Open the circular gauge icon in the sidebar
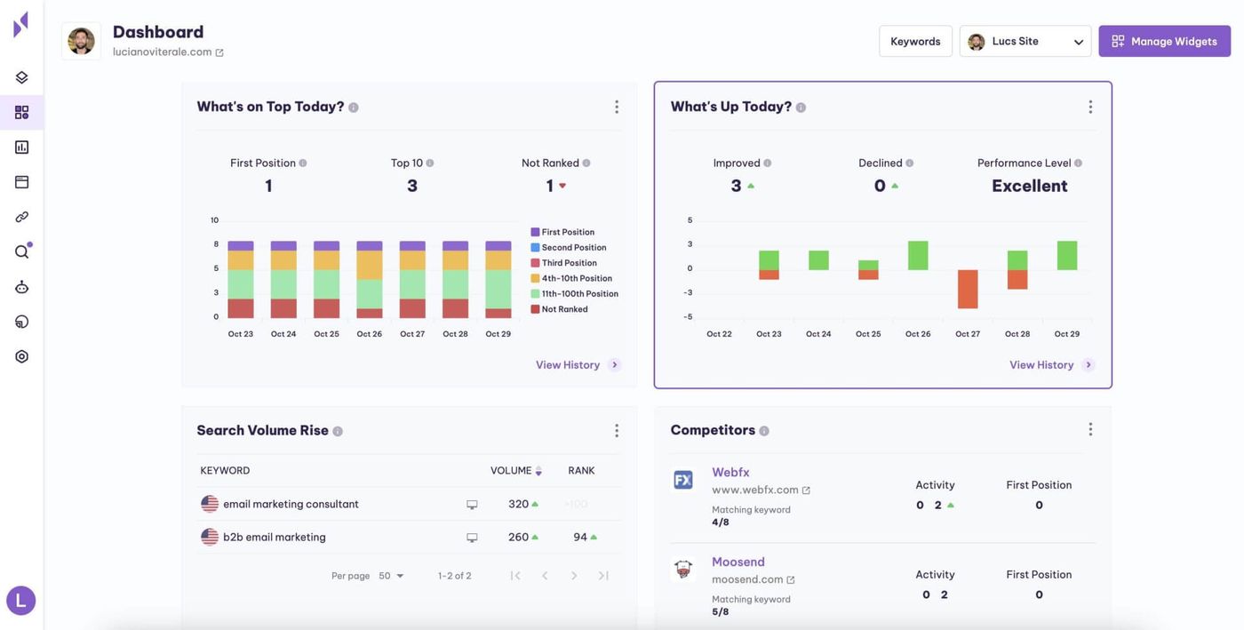Viewport: 1244px width, 630px height. pos(21,322)
